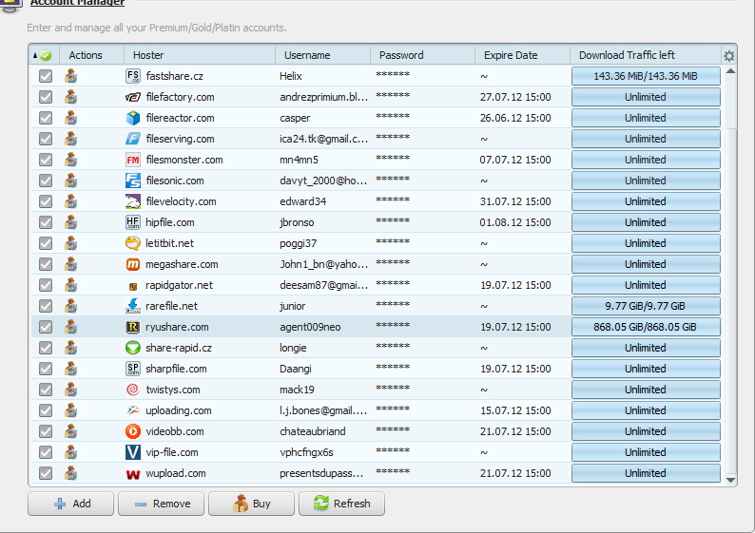Click the letitbit.net smiley icon
Image resolution: width=755 pixels, height=533 pixels.
coord(133,243)
